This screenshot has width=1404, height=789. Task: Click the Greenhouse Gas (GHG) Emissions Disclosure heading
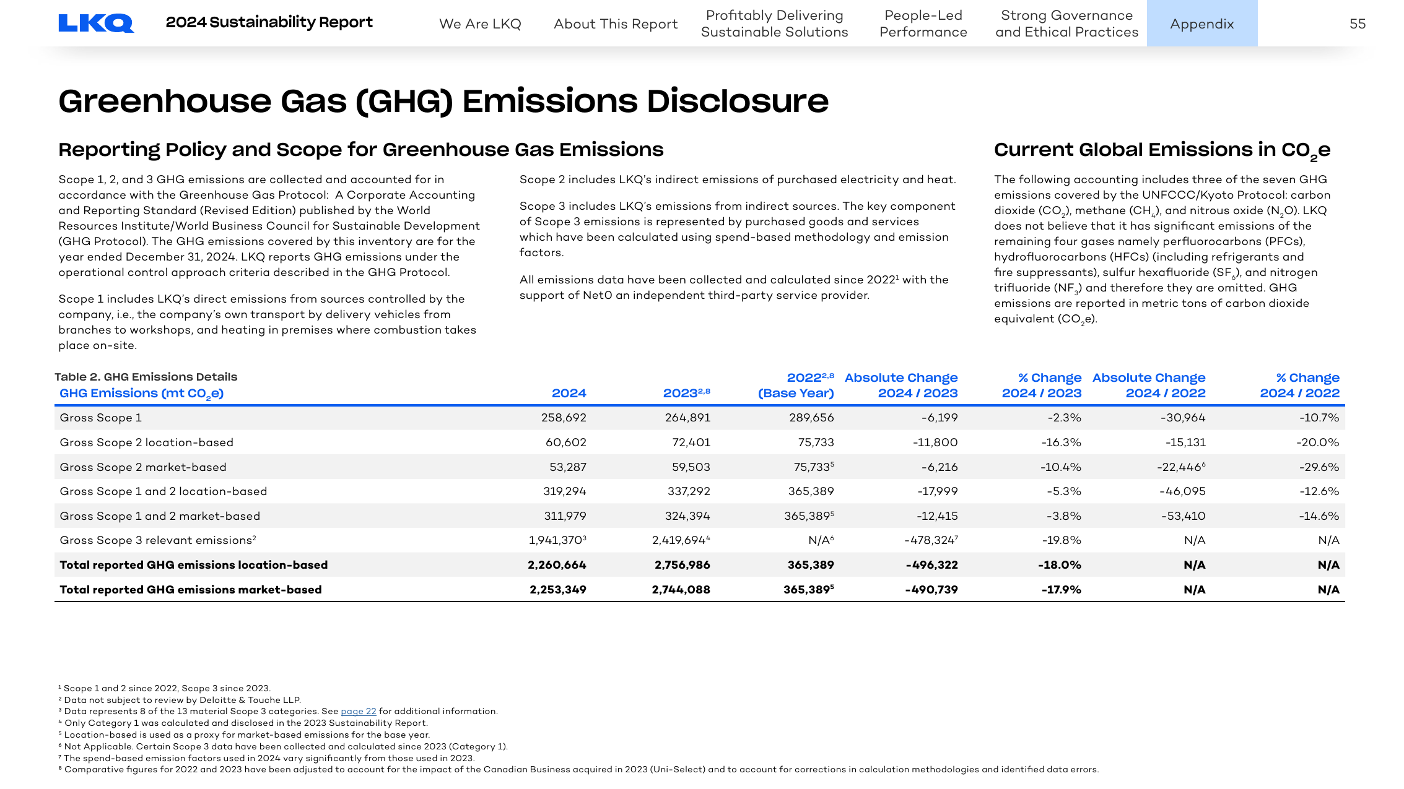pos(443,101)
